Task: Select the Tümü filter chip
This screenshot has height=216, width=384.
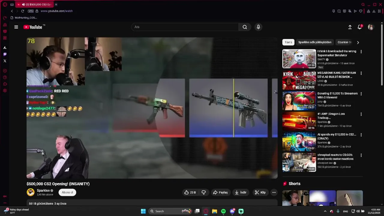Action: 288,42
